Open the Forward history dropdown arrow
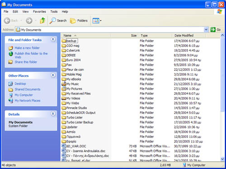Screen dimensions: 226x169 pyautogui.click(x=36, y=20)
